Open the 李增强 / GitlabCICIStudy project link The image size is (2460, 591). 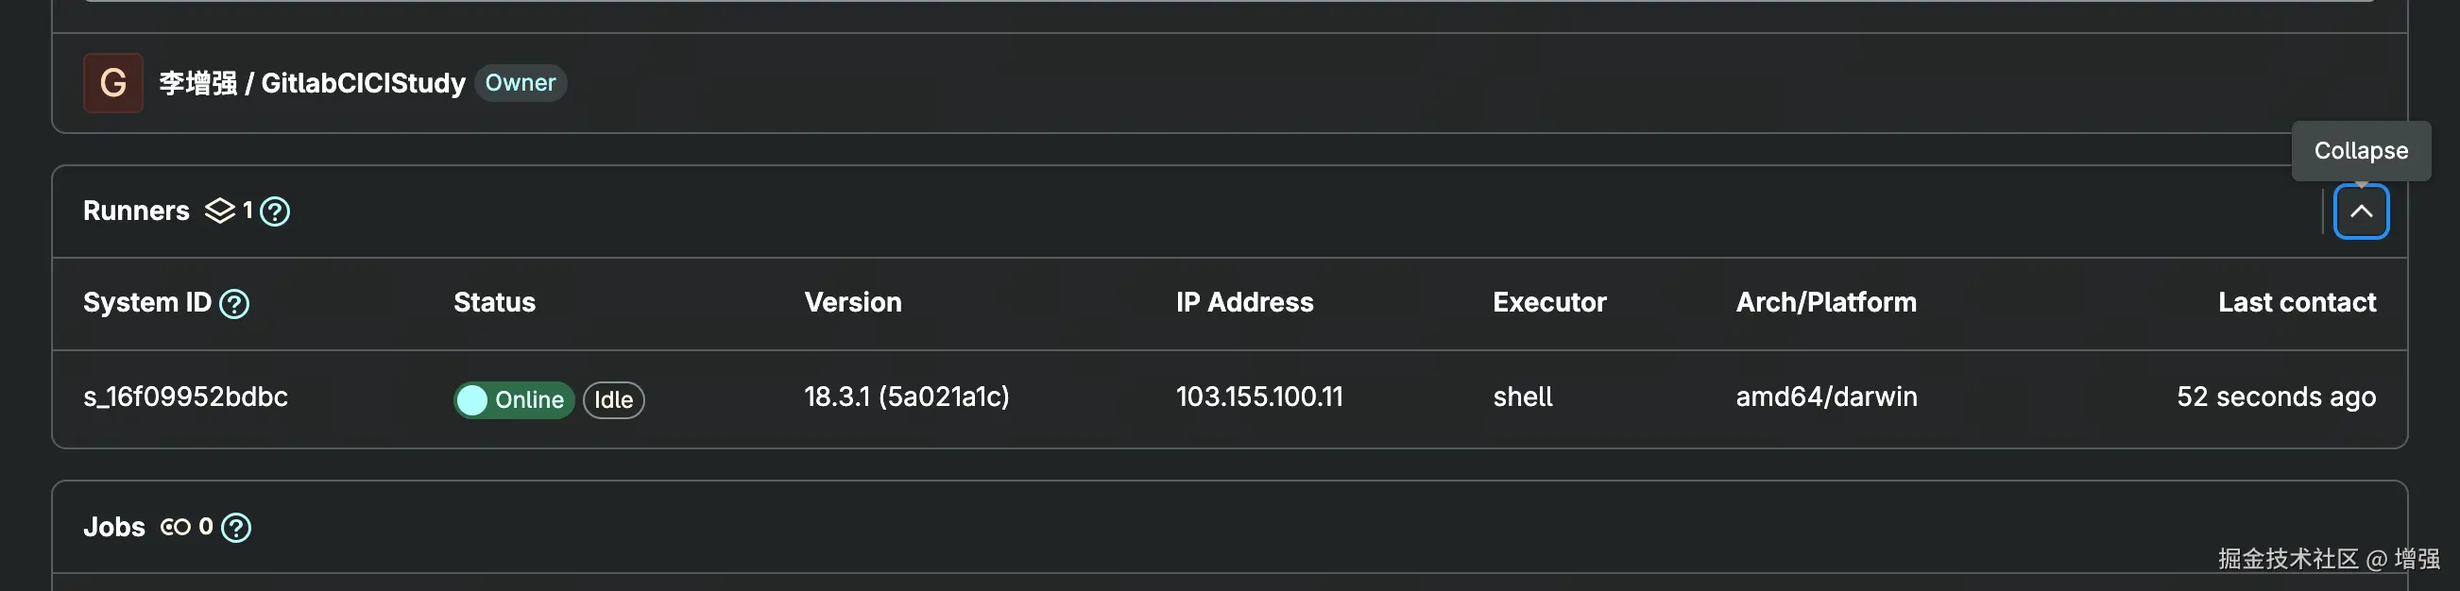point(313,83)
